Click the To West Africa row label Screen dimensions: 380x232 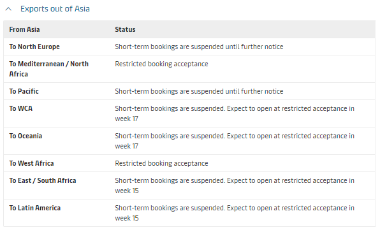(31, 163)
